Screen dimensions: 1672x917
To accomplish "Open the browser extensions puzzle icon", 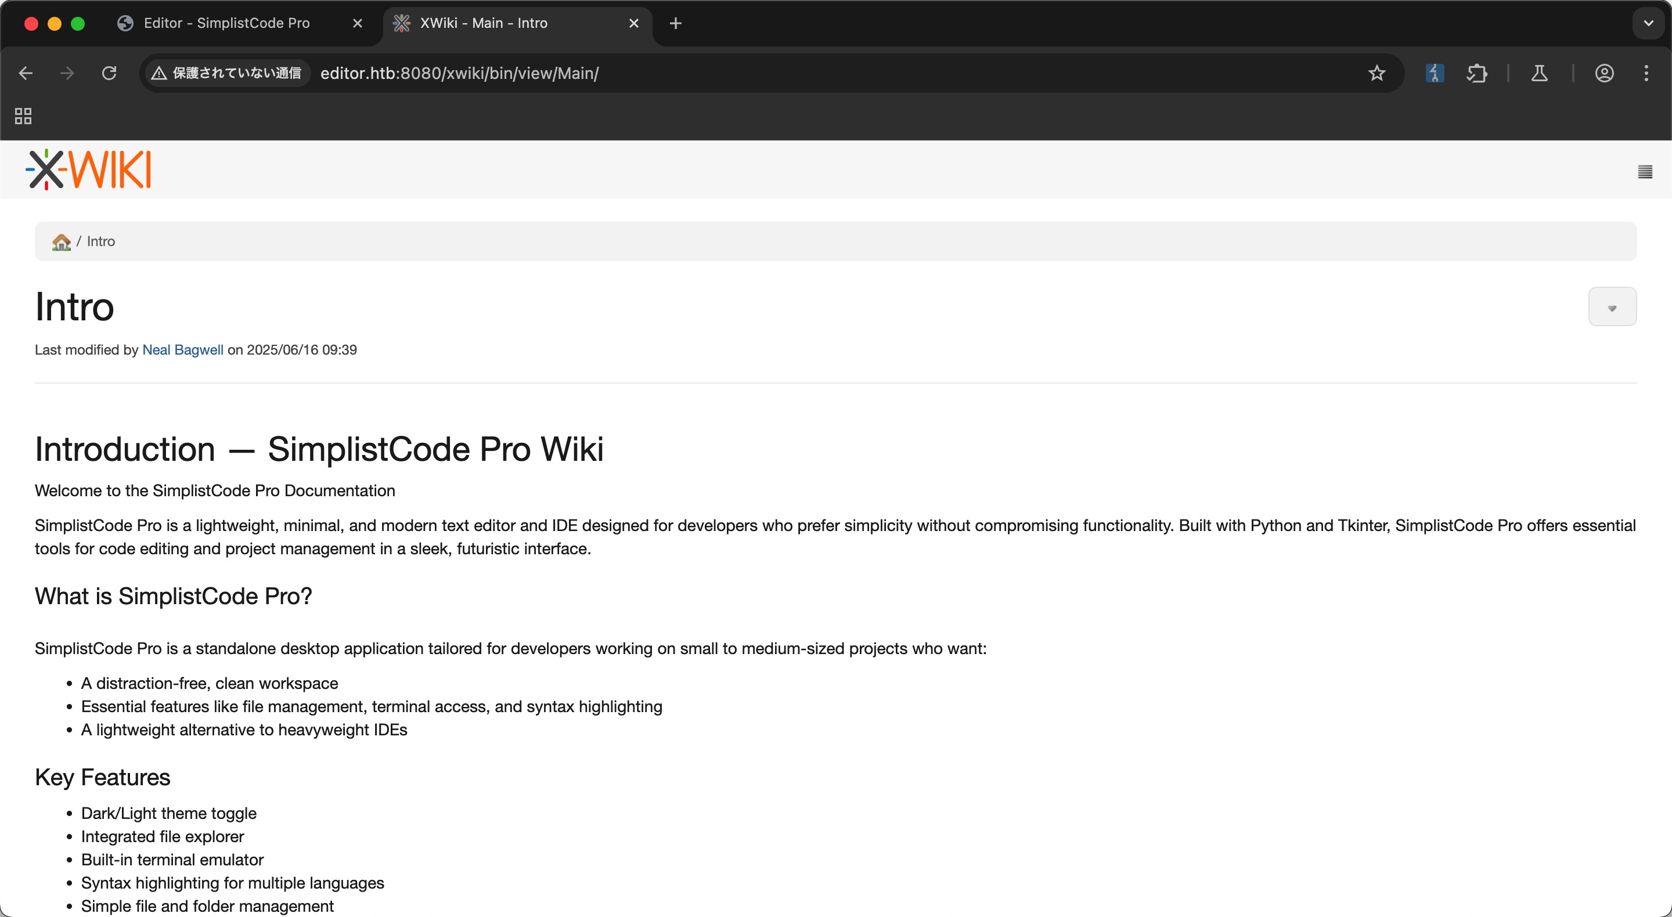I will tap(1476, 73).
